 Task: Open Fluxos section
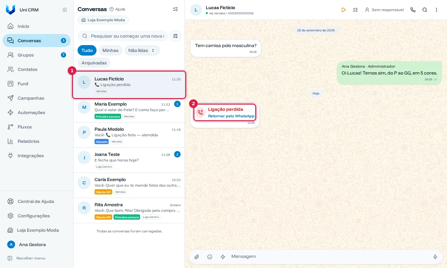pyautogui.click(x=37, y=127)
